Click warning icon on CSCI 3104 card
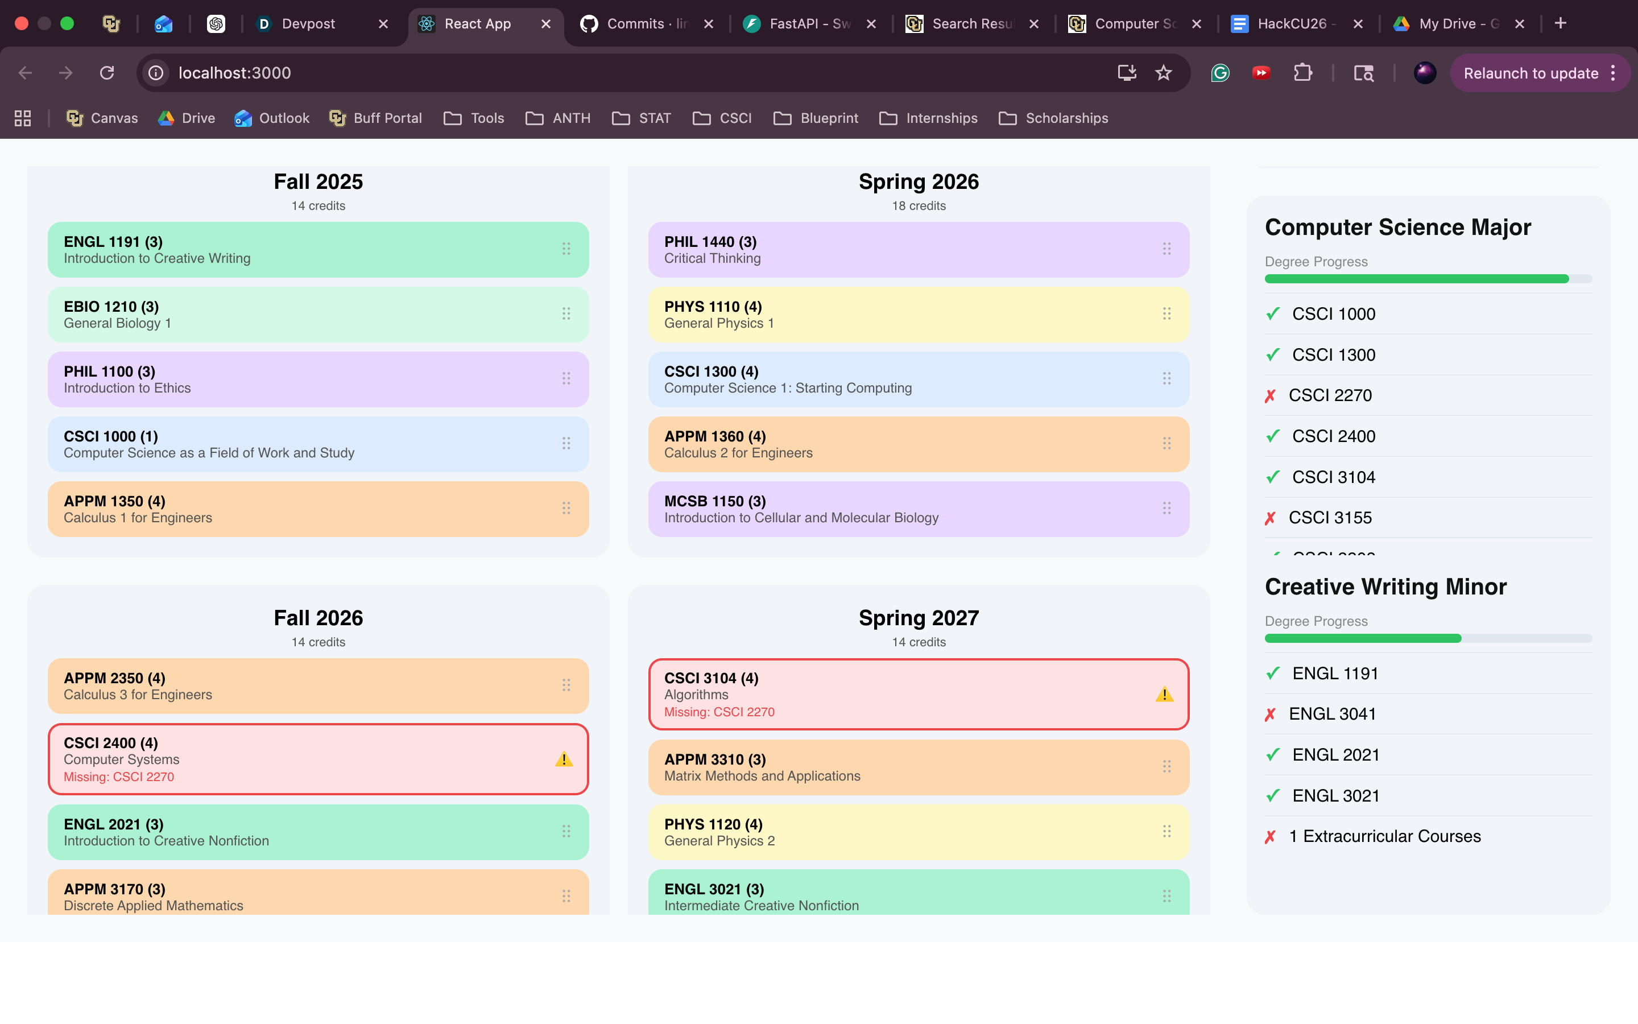 (1164, 694)
